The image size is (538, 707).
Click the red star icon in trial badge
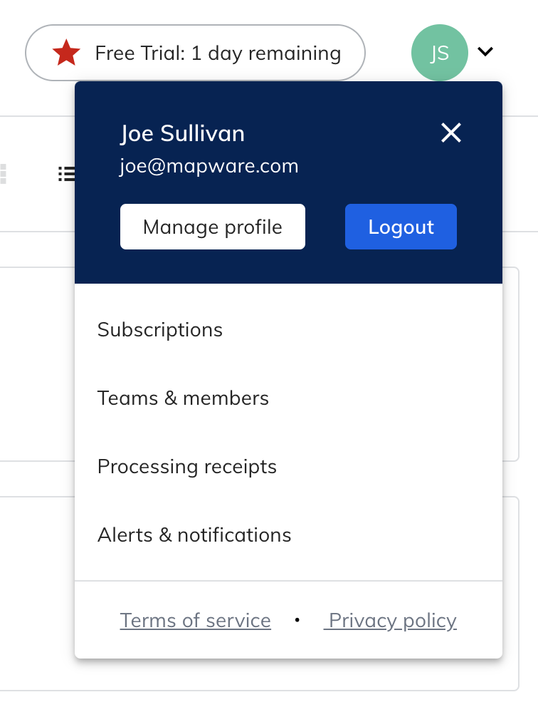pos(66,53)
